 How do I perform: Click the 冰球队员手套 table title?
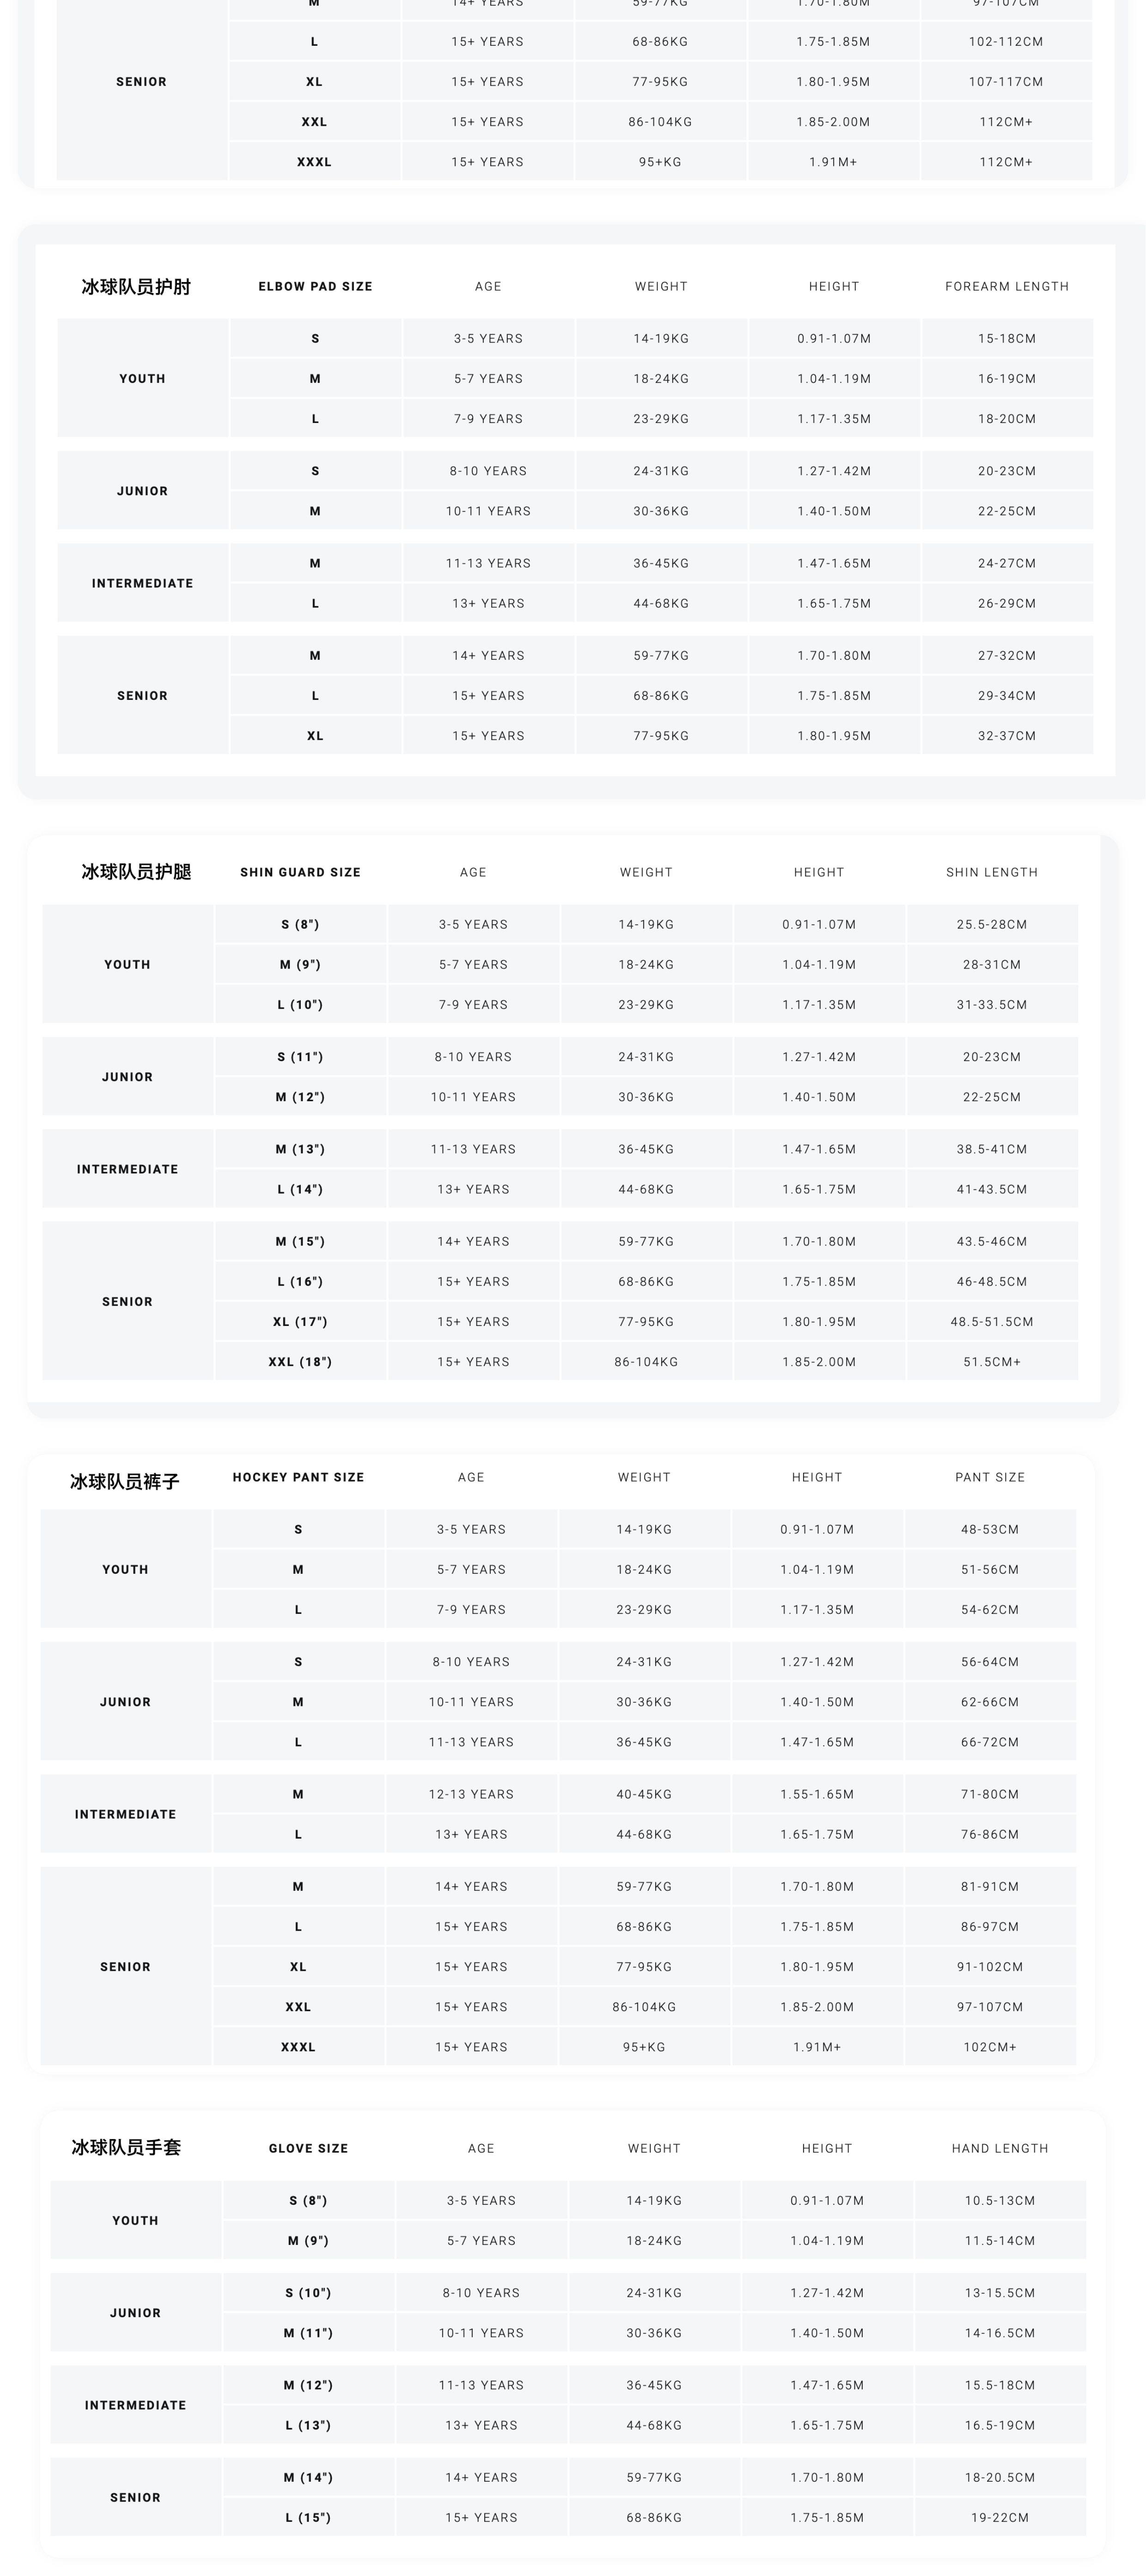(x=126, y=2147)
